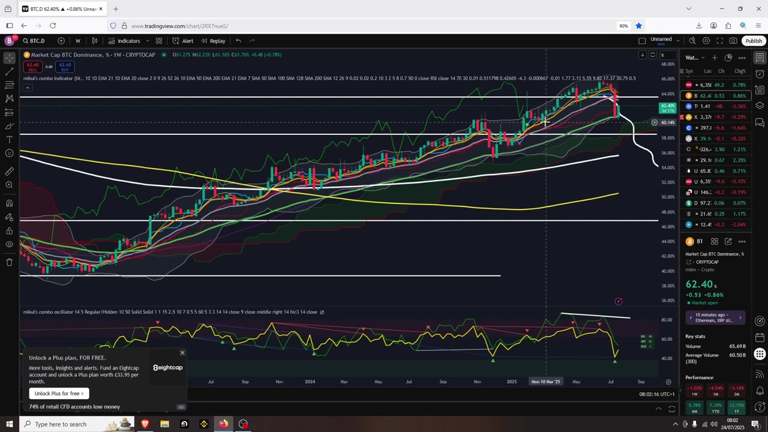Viewport: 768px width, 432px height.
Task: Select the text annotation tool
Action: [x=9, y=139]
